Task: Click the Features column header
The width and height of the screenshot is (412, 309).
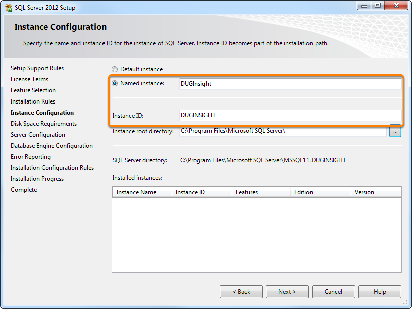Action: (261, 192)
